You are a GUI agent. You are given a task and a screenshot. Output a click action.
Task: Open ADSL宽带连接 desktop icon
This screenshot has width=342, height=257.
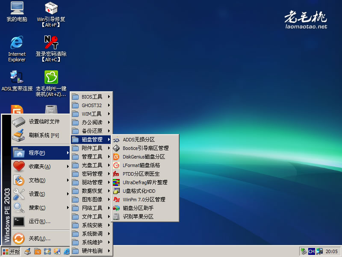click(17, 81)
